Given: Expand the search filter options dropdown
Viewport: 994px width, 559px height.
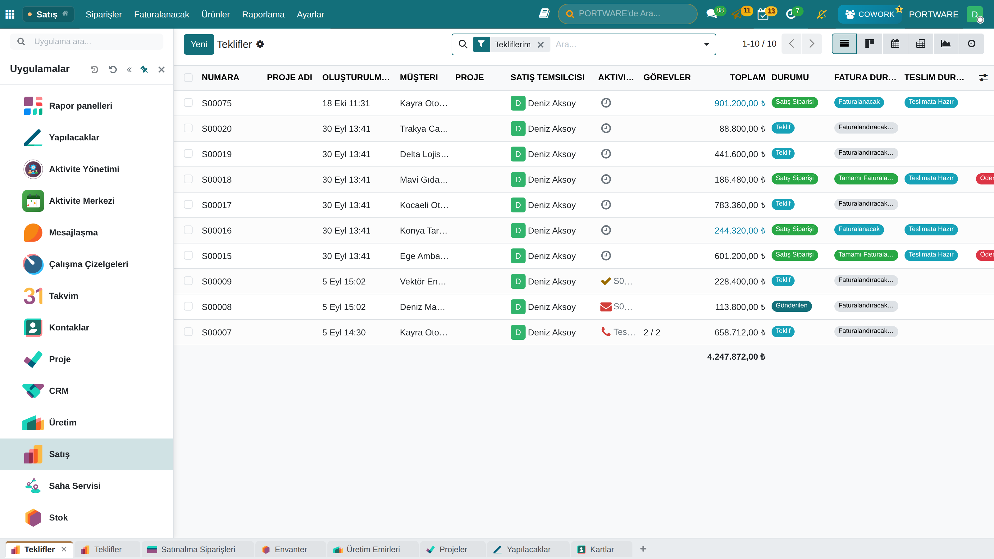Looking at the screenshot, I should pyautogui.click(x=707, y=44).
